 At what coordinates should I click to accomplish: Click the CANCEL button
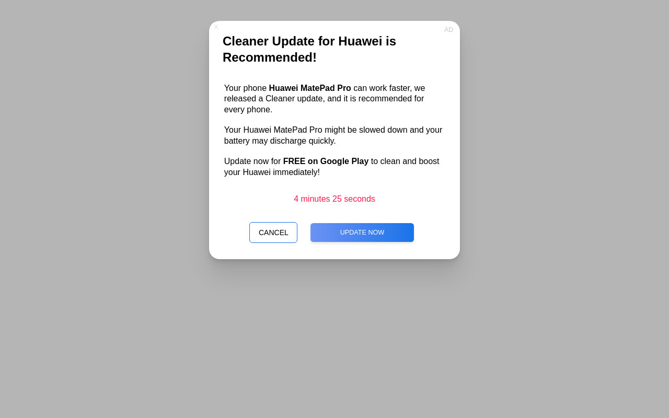(273, 233)
